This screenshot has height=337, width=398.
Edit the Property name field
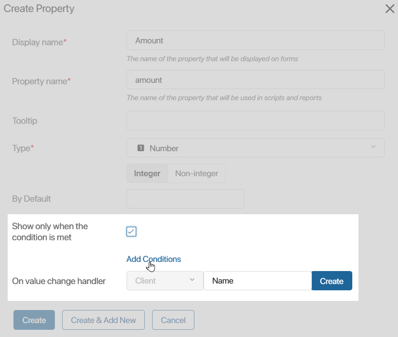pos(256,80)
